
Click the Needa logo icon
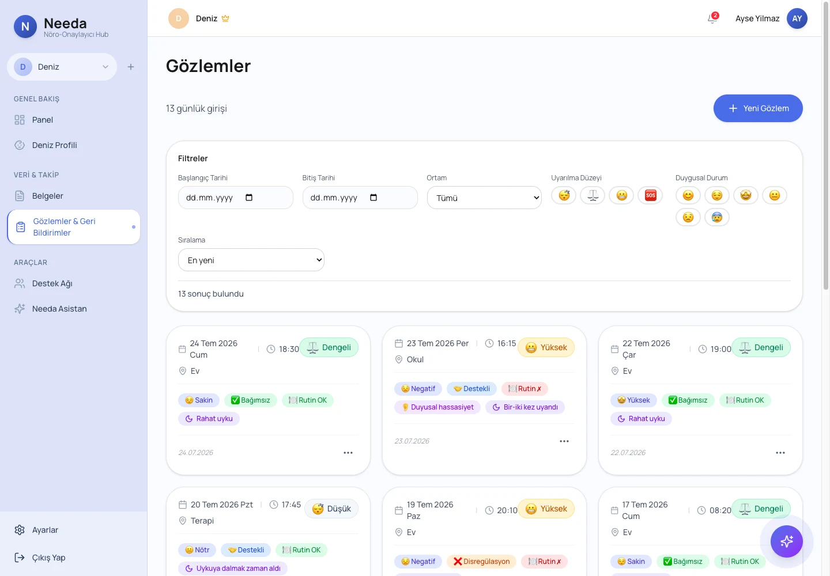coord(25,26)
